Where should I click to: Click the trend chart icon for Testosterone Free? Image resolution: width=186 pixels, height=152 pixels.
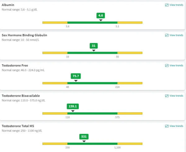[x=167, y=66]
